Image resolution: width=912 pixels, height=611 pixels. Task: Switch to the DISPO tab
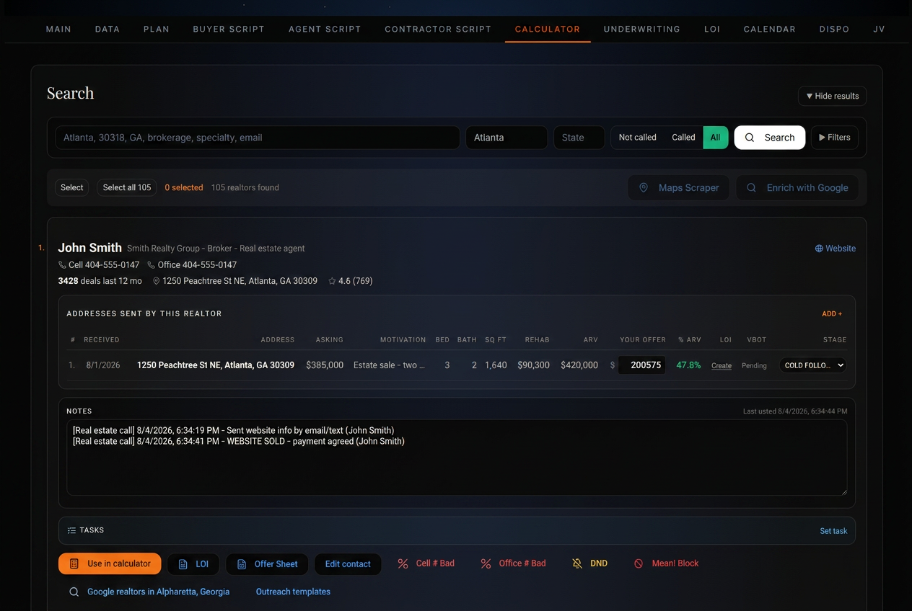(834, 30)
